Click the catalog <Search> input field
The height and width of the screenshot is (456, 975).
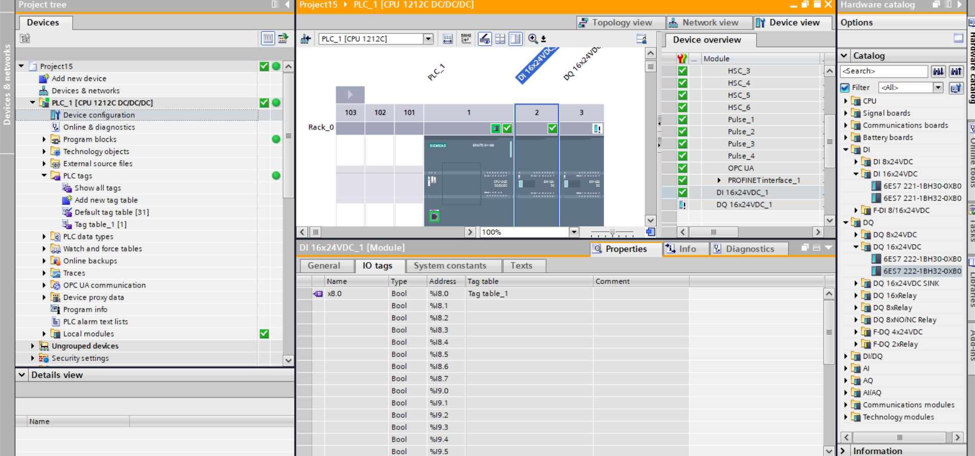pyautogui.click(x=884, y=71)
